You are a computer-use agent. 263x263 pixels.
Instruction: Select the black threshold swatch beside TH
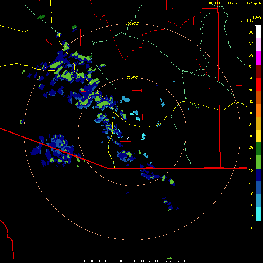(258, 227)
